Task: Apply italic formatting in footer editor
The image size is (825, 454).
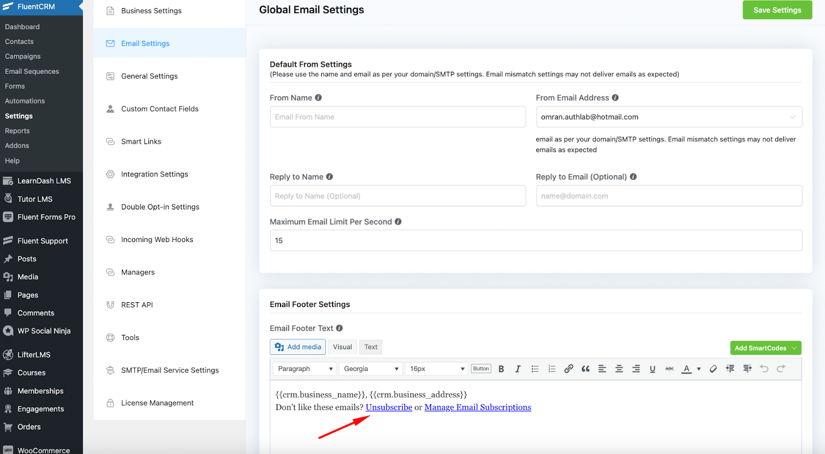Action: [518, 369]
